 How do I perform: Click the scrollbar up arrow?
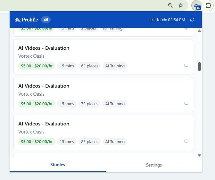point(200,31)
